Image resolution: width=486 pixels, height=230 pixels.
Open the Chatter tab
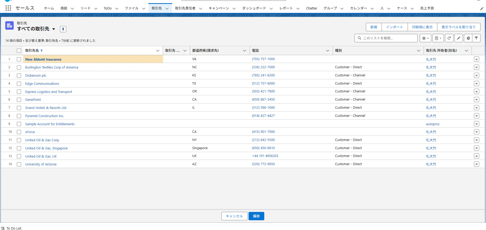[x=312, y=8]
